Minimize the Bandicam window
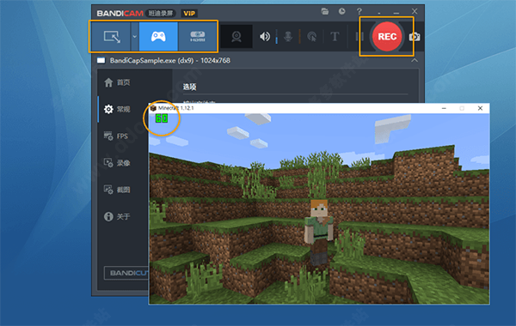 tap(396, 13)
